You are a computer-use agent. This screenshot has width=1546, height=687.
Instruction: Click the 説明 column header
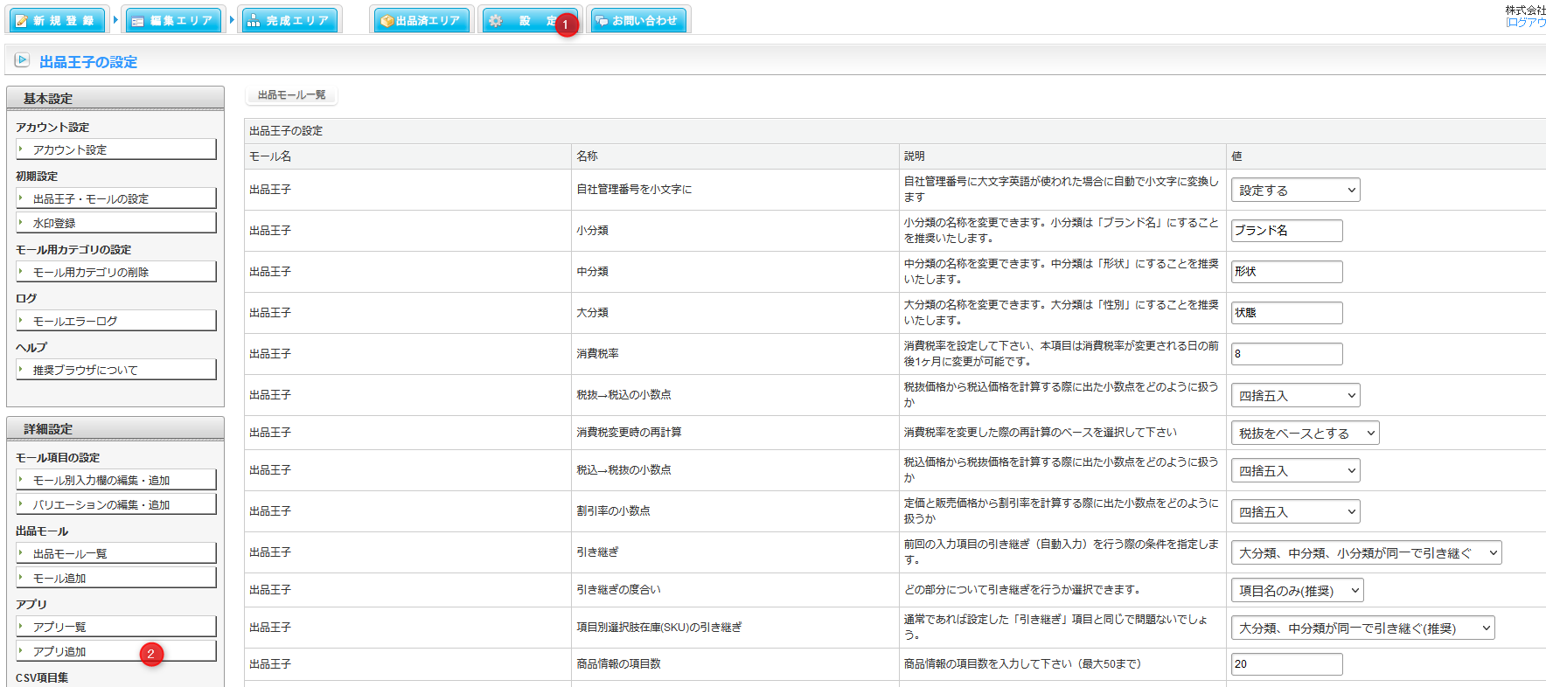point(1062,156)
